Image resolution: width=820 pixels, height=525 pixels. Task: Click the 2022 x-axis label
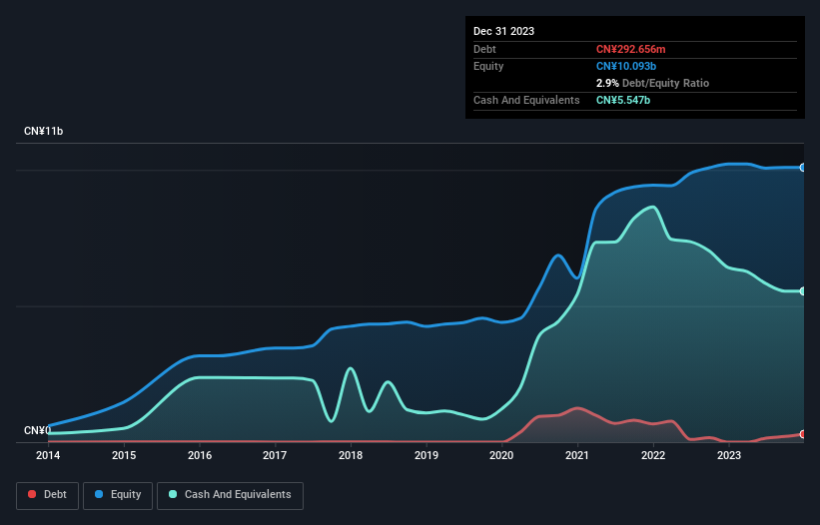653,455
